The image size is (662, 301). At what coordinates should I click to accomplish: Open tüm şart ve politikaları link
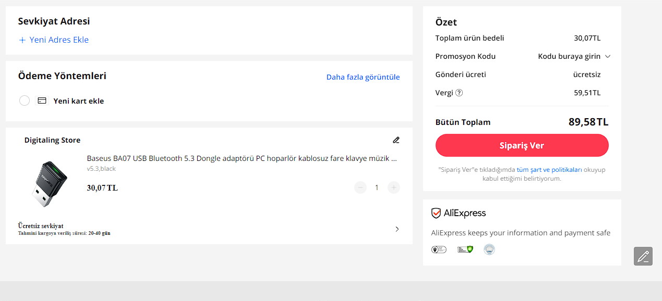[x=549, y=170]
